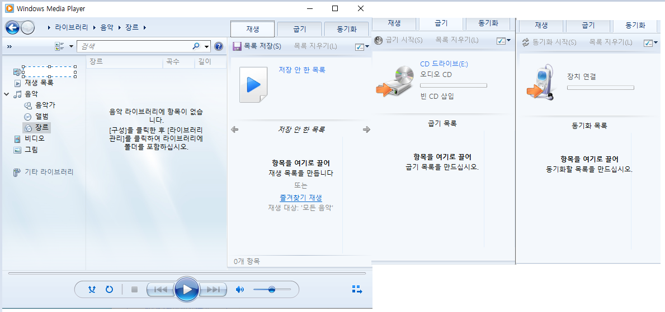The width and height of the screenshot is (665, 312).
Task: Click the 동기화 시작(S) sync arrows icon
Action: (x=526, y=42)
